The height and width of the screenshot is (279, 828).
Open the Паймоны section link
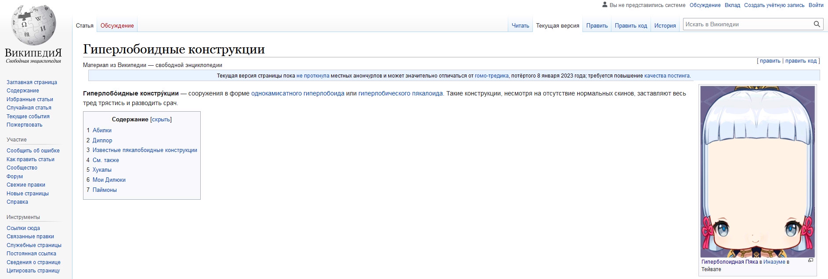pos(105,190)
